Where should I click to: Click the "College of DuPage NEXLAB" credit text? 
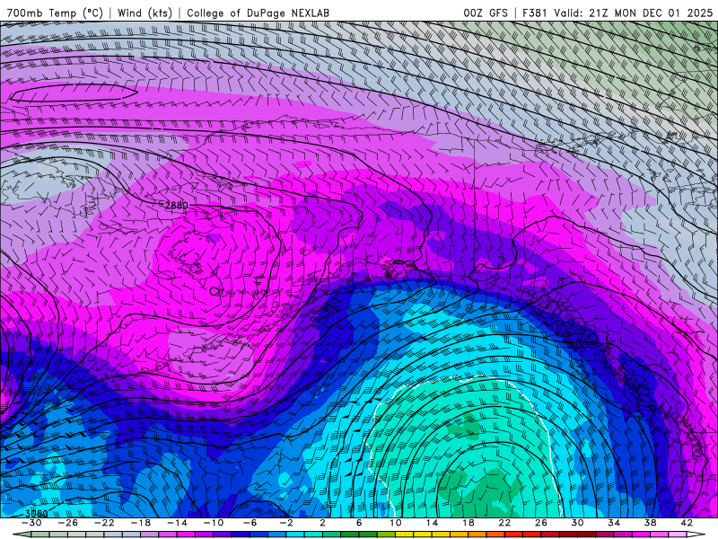258,13
